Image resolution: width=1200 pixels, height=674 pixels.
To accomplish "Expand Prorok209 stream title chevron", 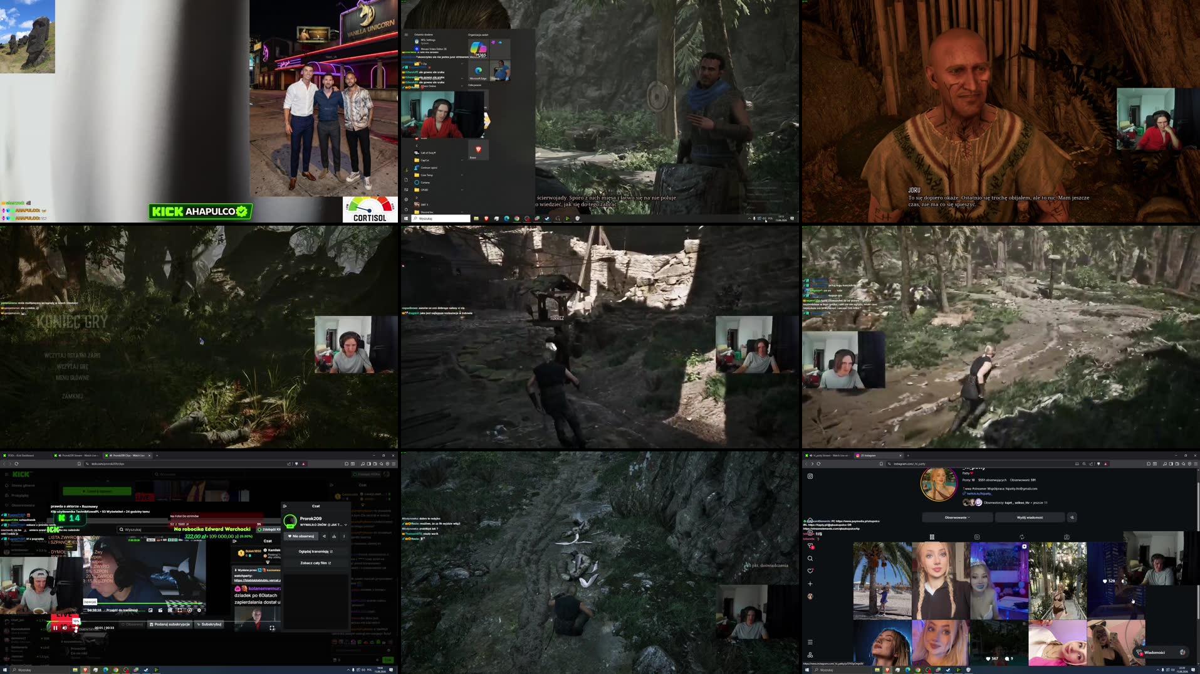I will pos(345,525).
